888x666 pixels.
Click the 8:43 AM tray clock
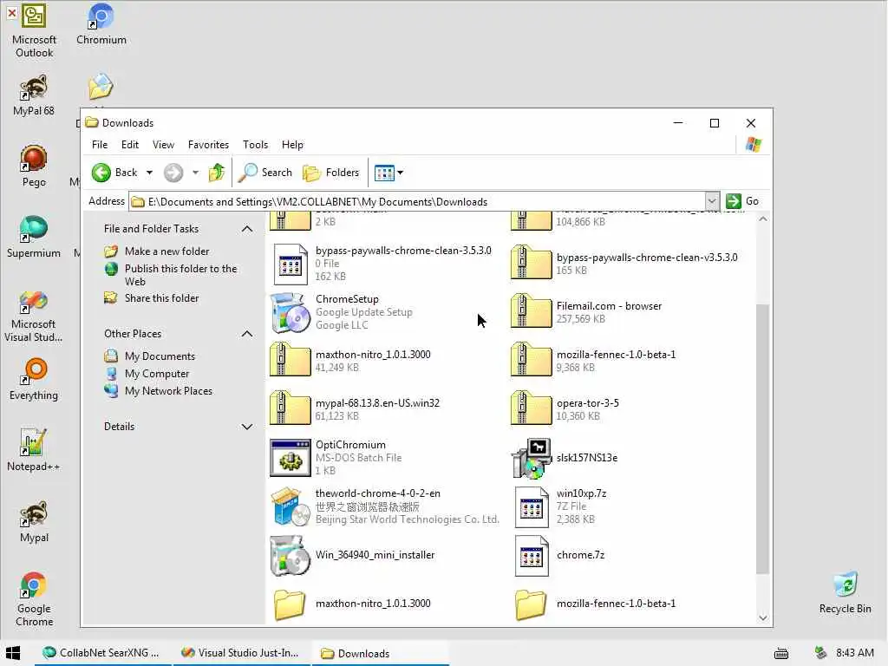coord(855,653)
